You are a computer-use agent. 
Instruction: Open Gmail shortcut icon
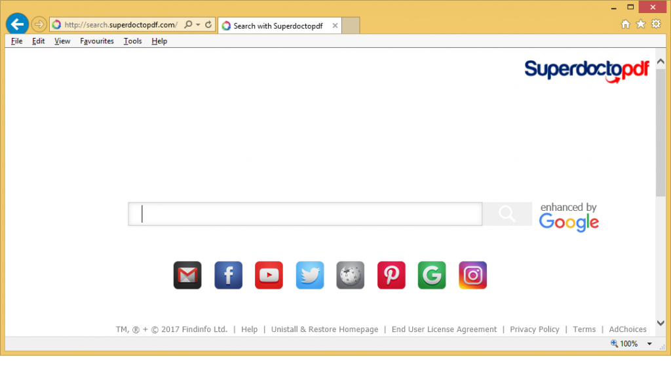(187, 275)
